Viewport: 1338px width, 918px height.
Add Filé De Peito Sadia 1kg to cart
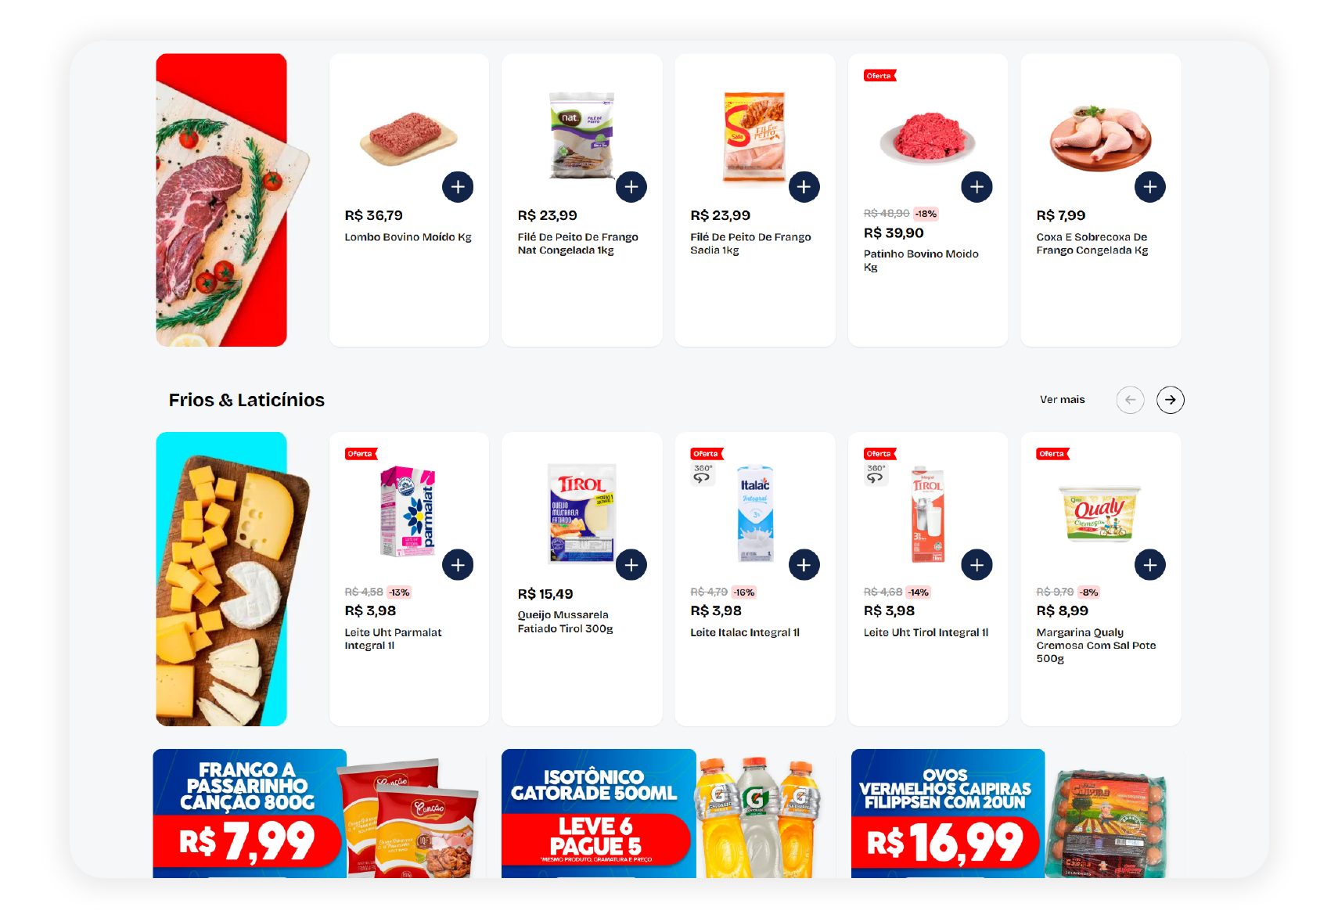coord(804,187)
